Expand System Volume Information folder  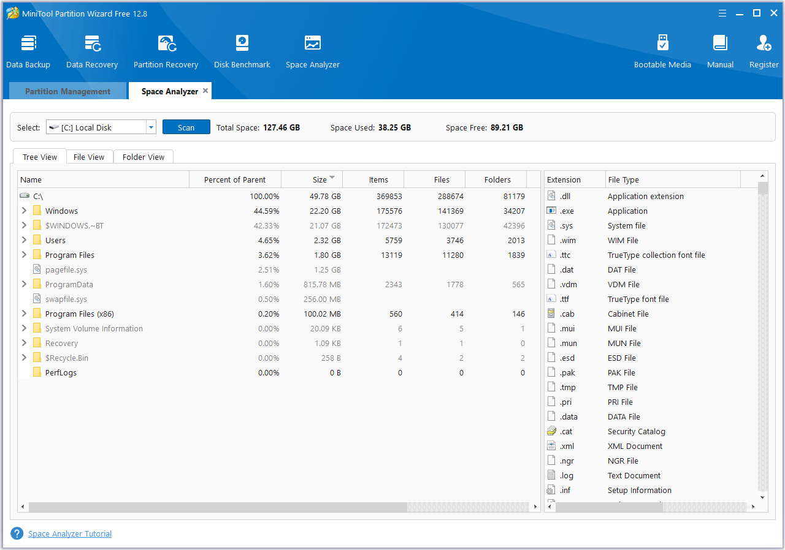24,328
